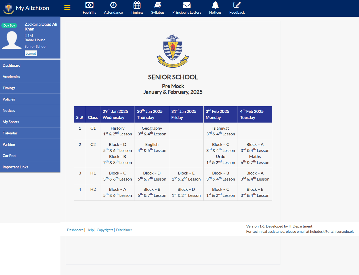Follow the footer Copyrights link
The image size is (359, 275).
[105, 230]
